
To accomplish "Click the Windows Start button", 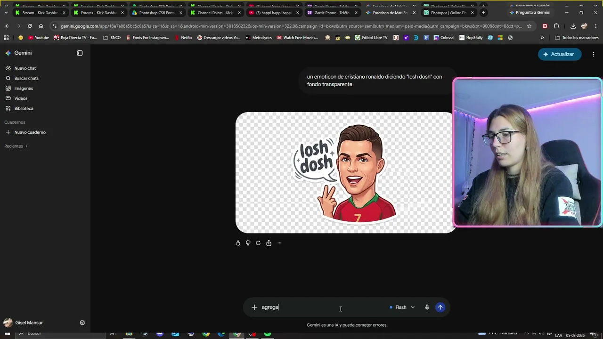I will click(x=8, y=334).
